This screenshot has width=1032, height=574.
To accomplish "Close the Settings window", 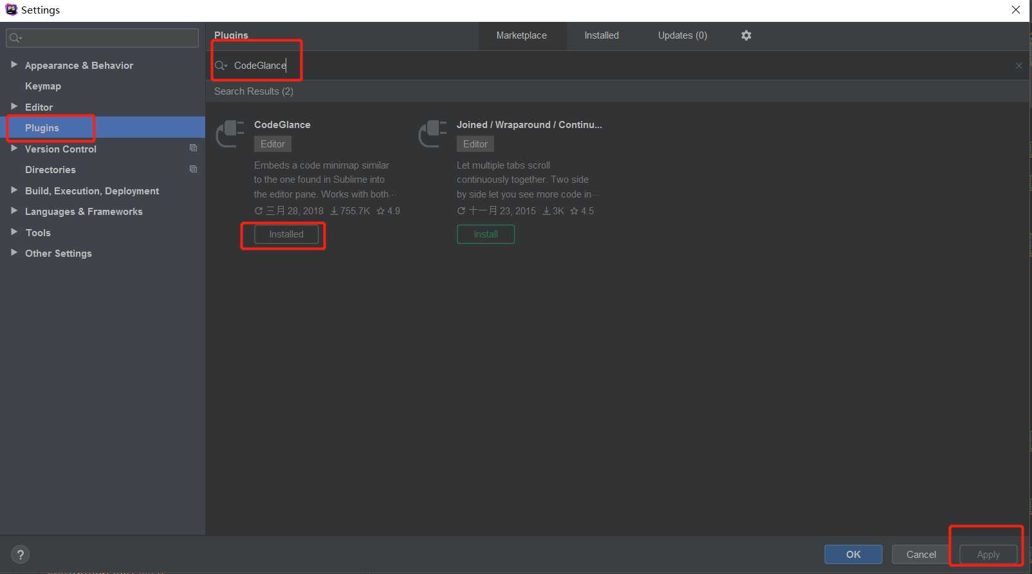I will coord(1016,10).
